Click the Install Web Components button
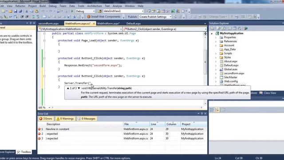This screenshot has width=284, height=160. coord(104,17)
